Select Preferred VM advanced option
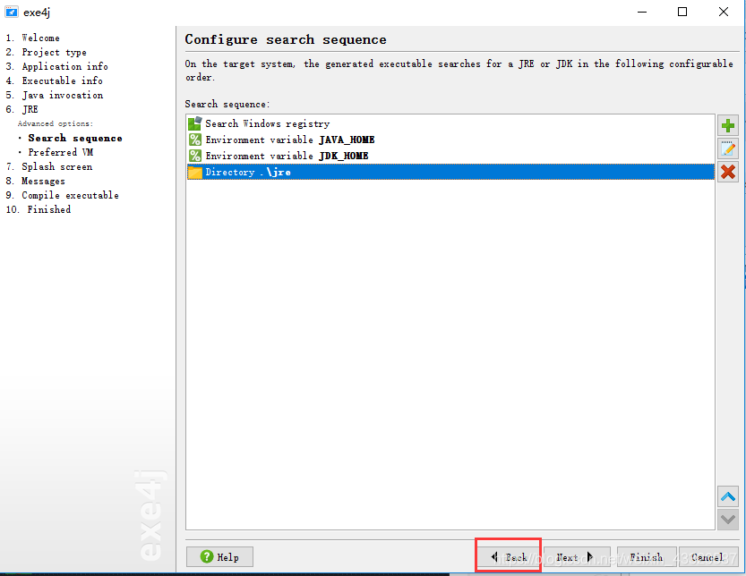 point(60,153)
